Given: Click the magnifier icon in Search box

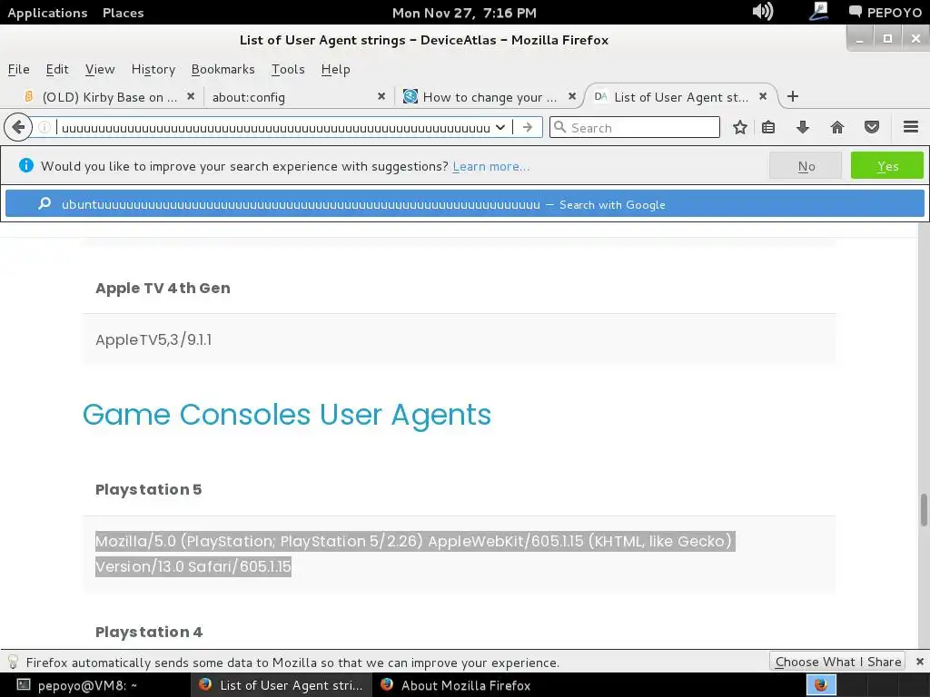Looking at the screenshot, I should click(559, 127).
